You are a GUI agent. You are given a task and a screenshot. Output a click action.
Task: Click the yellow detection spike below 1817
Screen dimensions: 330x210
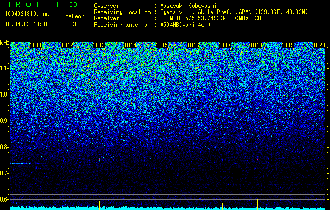tap(222, 206)
